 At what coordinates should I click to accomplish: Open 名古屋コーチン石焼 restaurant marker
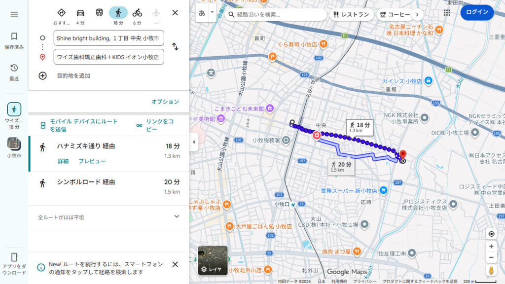(x=438, y=30)
